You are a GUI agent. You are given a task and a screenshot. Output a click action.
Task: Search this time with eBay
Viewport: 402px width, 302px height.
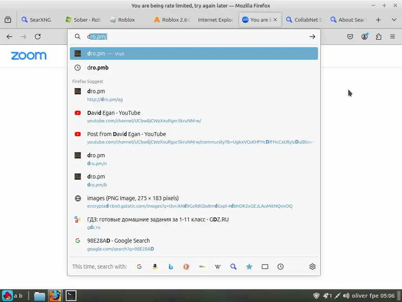[x=202, y=267]
